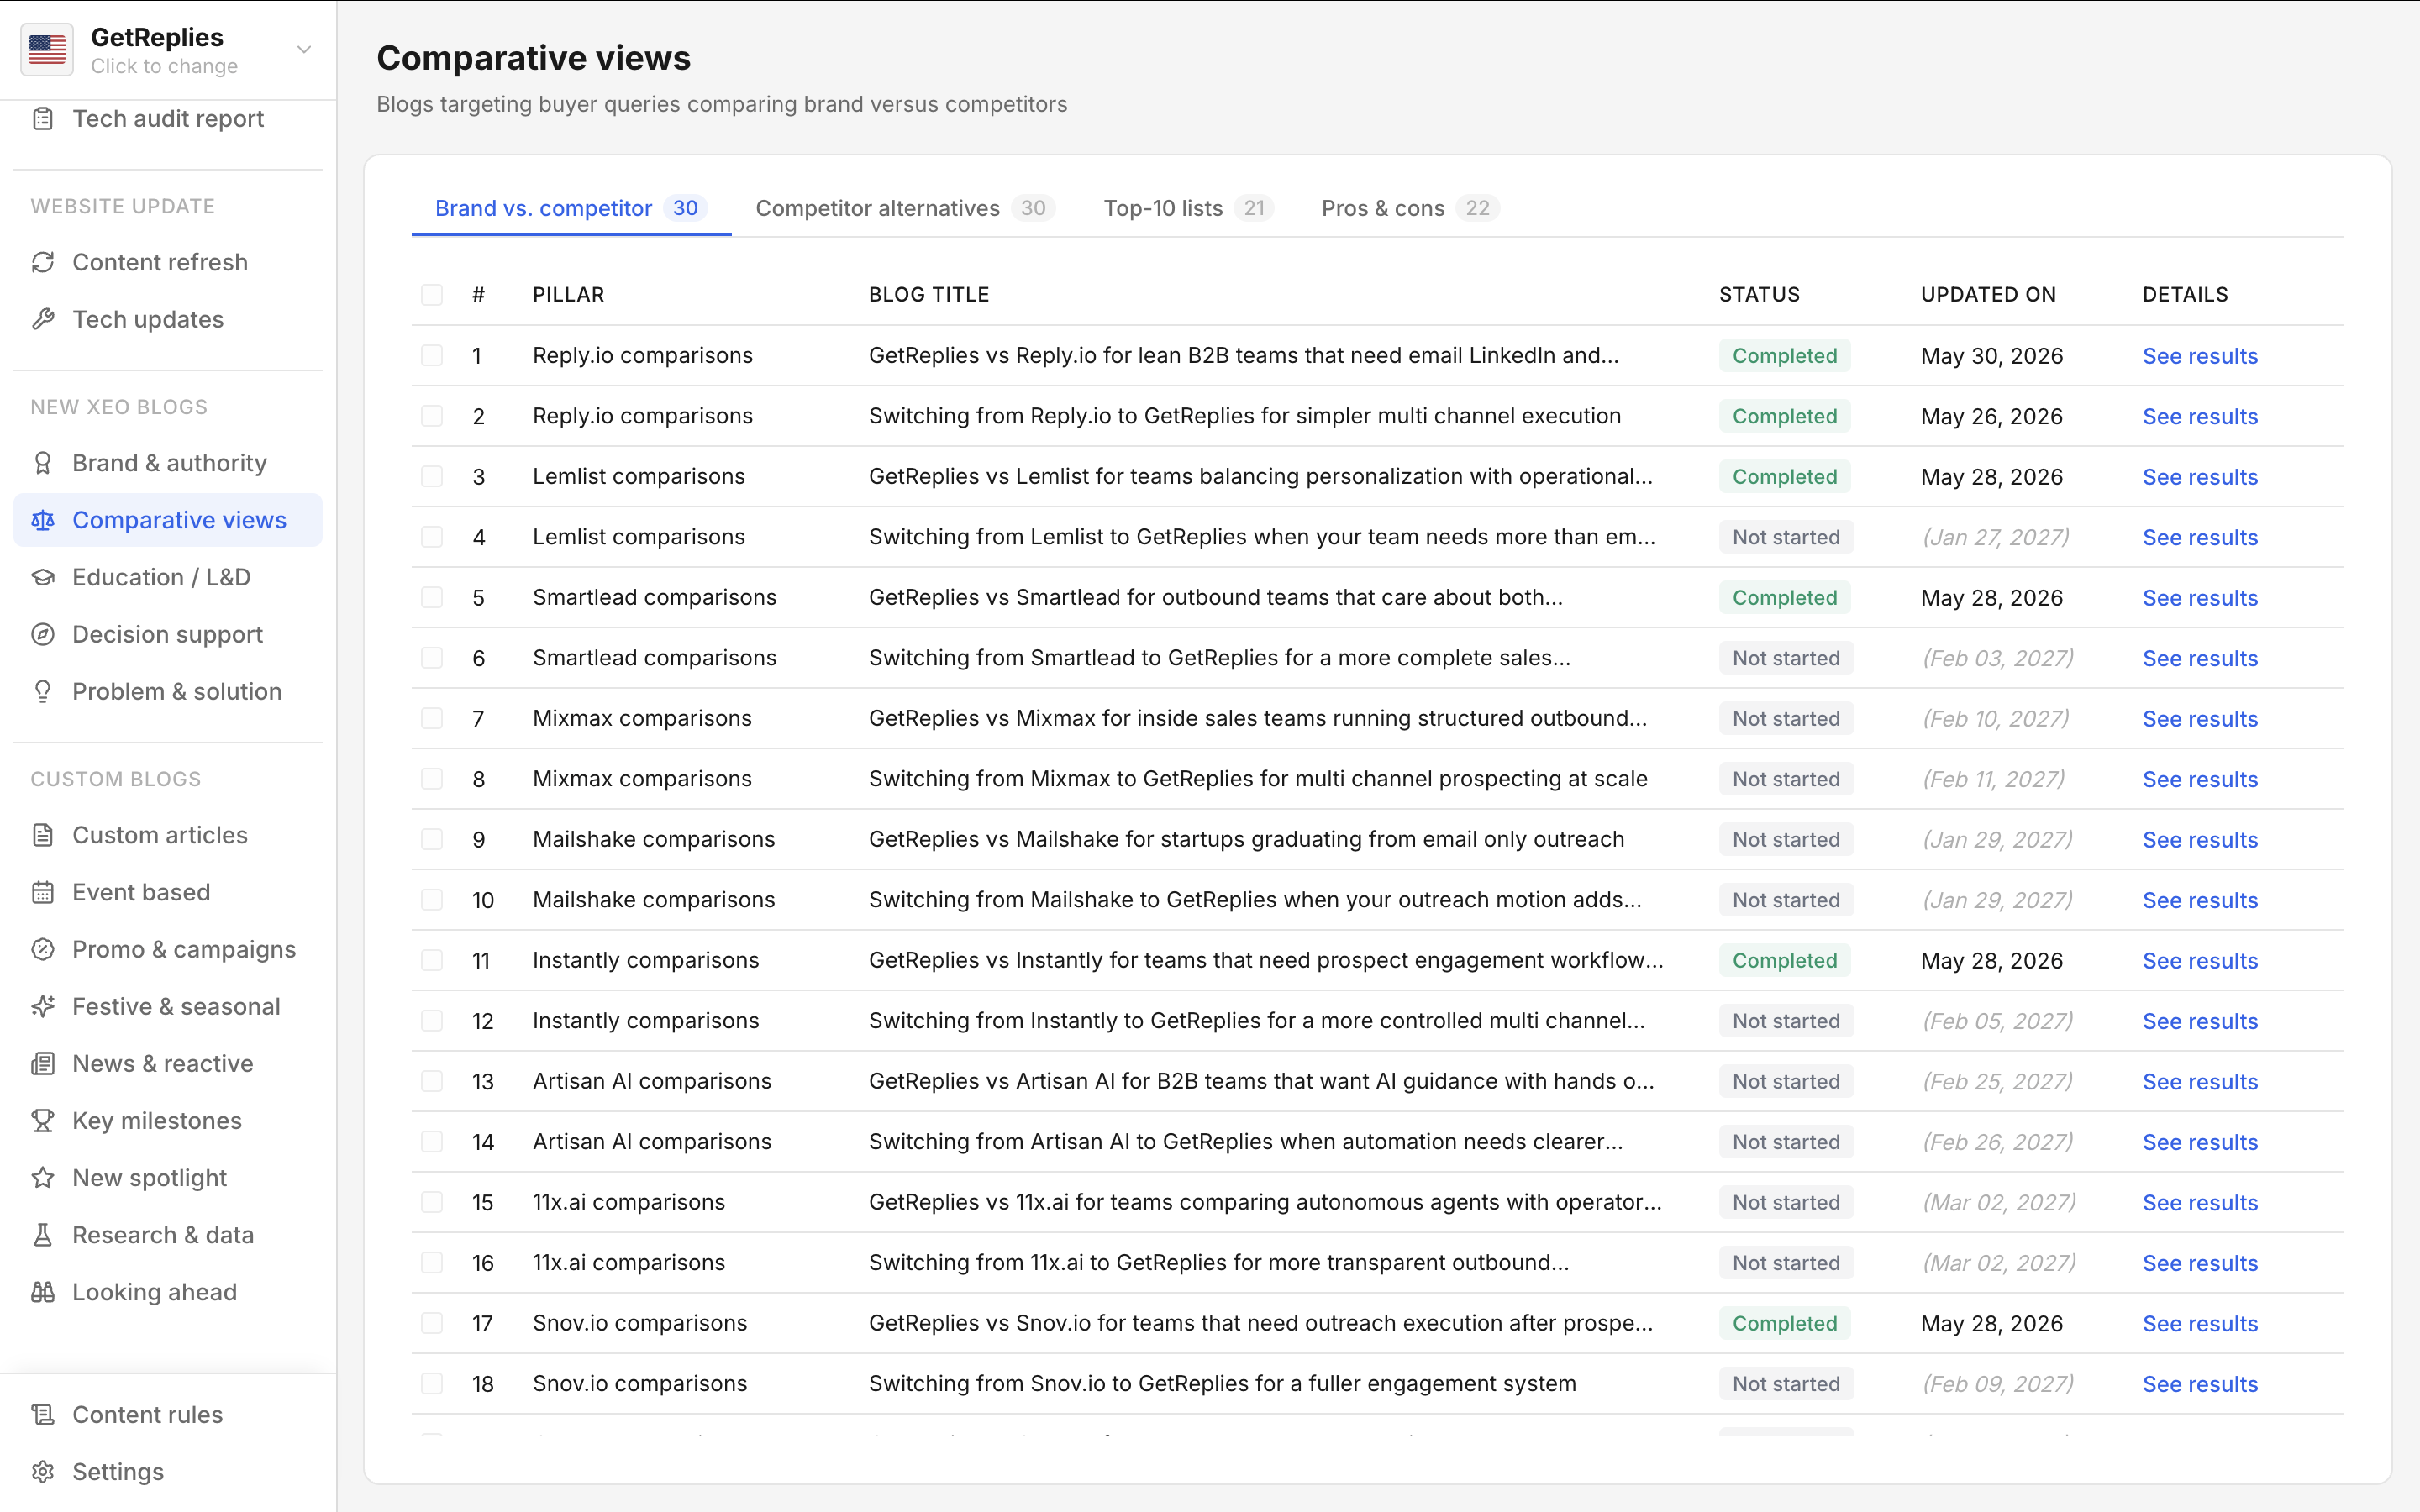The image size is (2420, 1512).
Task: See results for row 4 Lemlist switching blog
Action: click(2200, 537)
